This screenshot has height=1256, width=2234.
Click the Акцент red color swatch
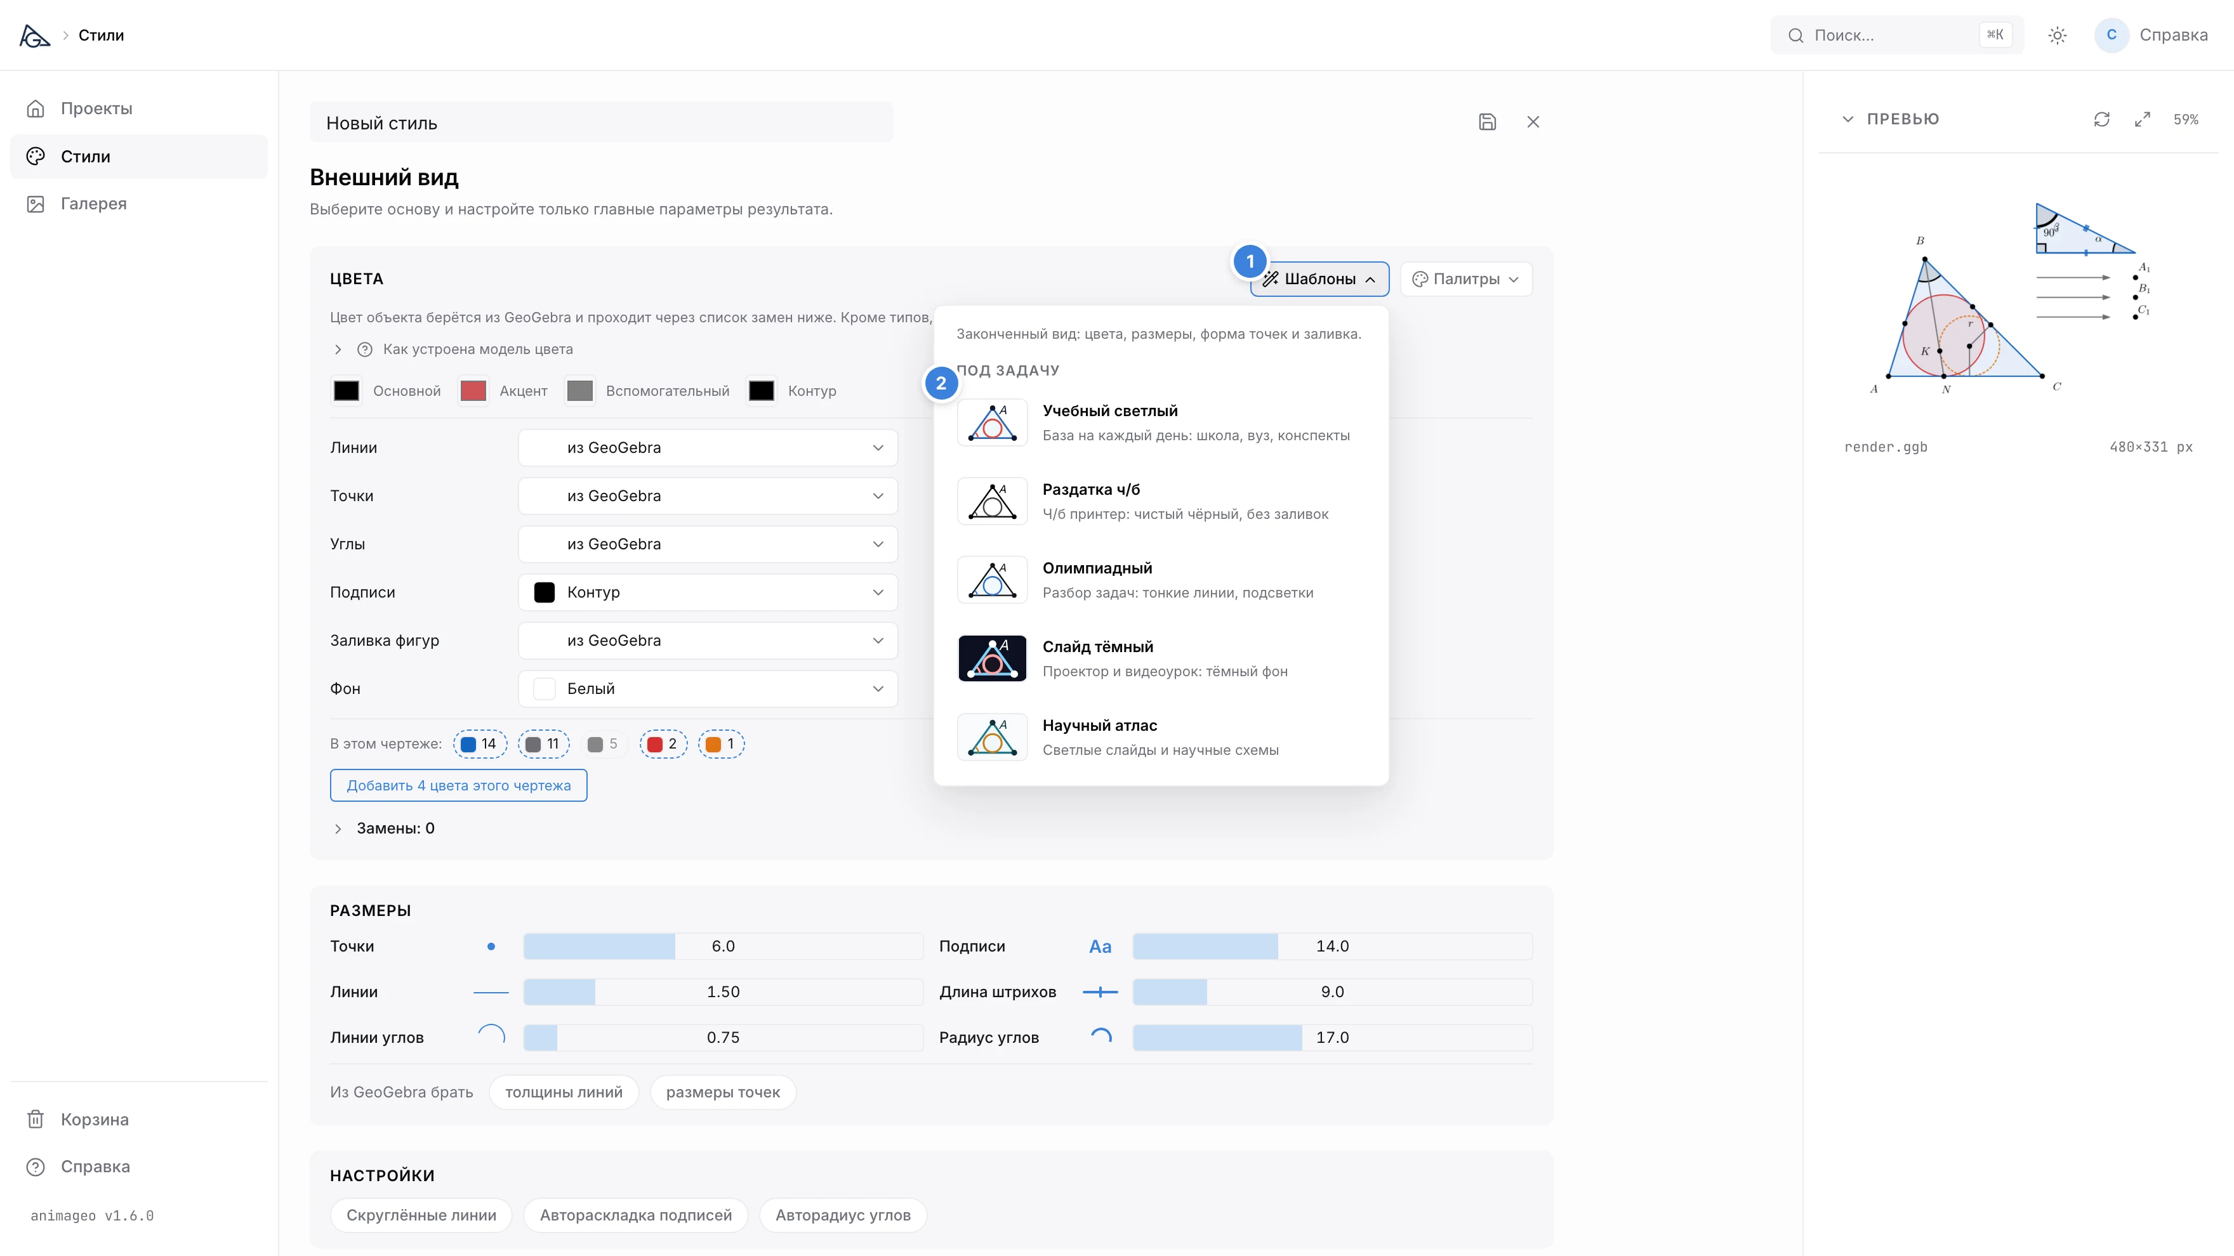(x=473, y=391)
